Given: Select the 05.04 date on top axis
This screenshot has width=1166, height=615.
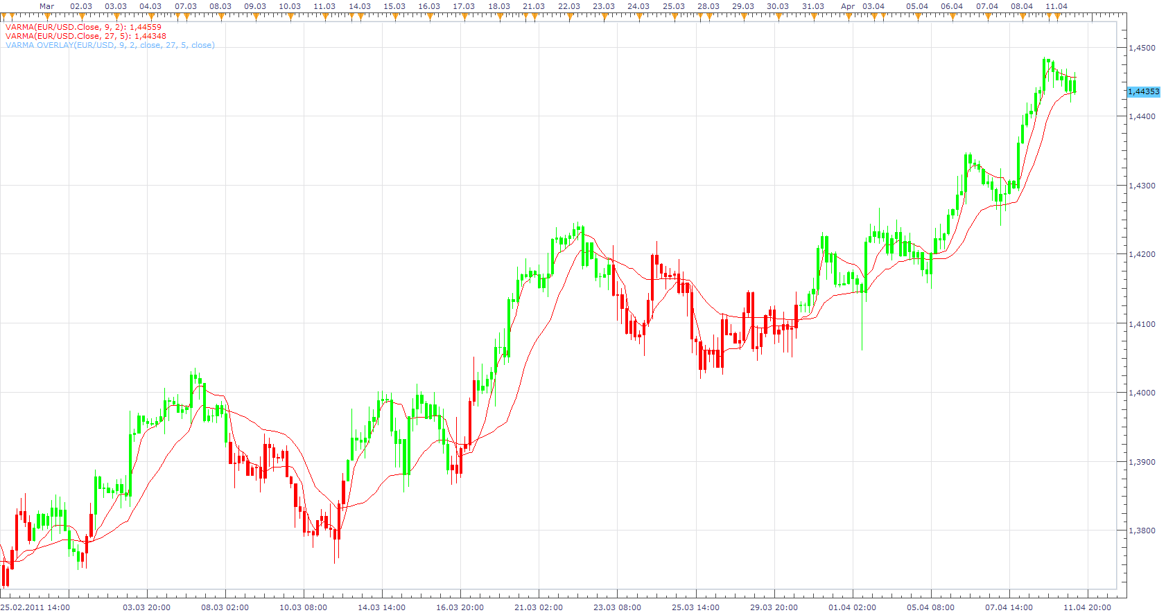Looking at the screenshot, I should pyautogui.click(x=917, y=6).
